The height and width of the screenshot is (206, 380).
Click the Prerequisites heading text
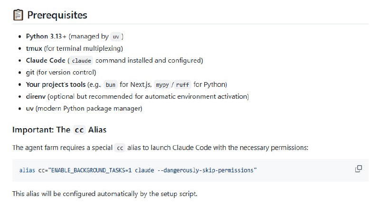tap(57, 15)
